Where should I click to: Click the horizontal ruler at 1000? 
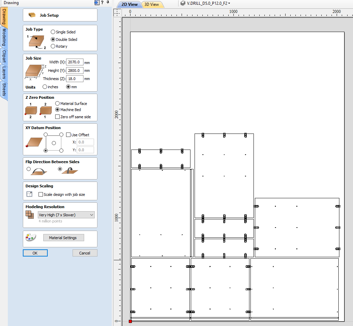point(233,12)
